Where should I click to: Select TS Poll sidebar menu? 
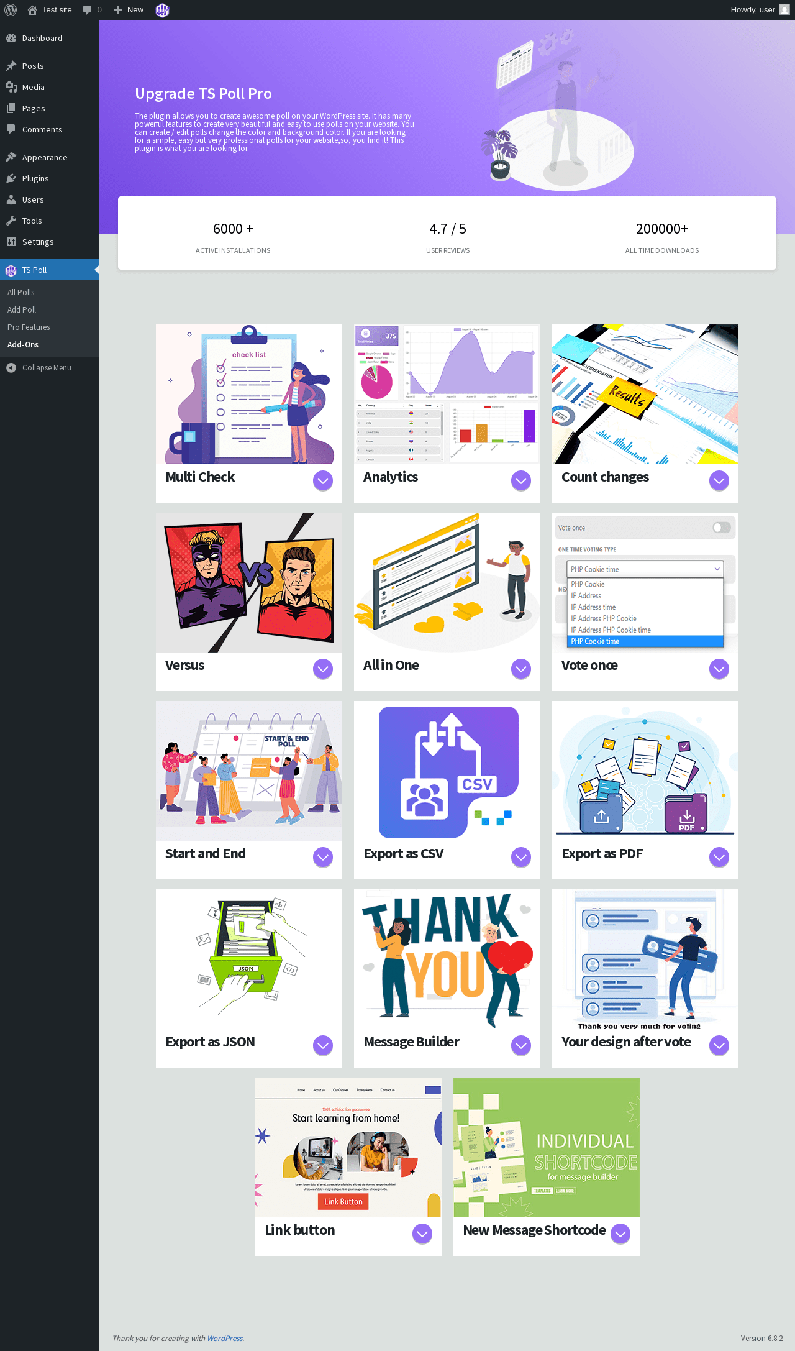50,270
